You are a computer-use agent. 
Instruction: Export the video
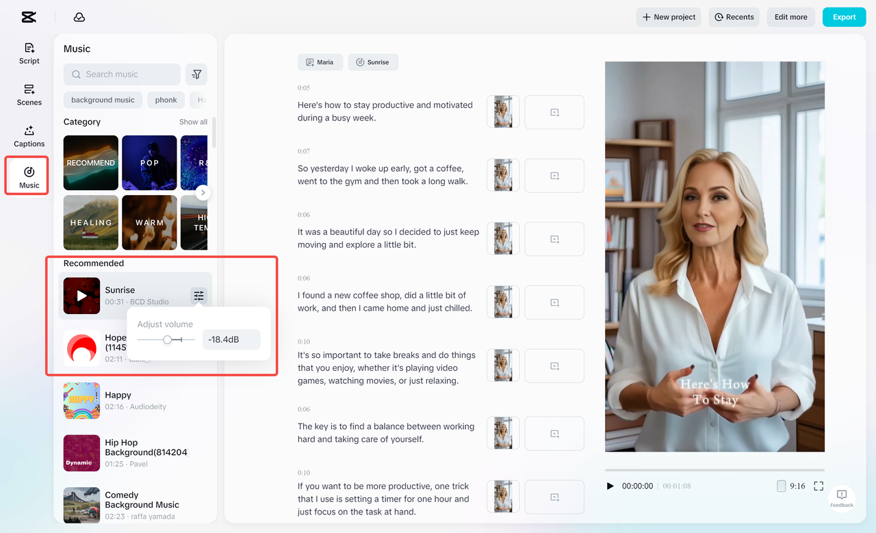[845, 17]
